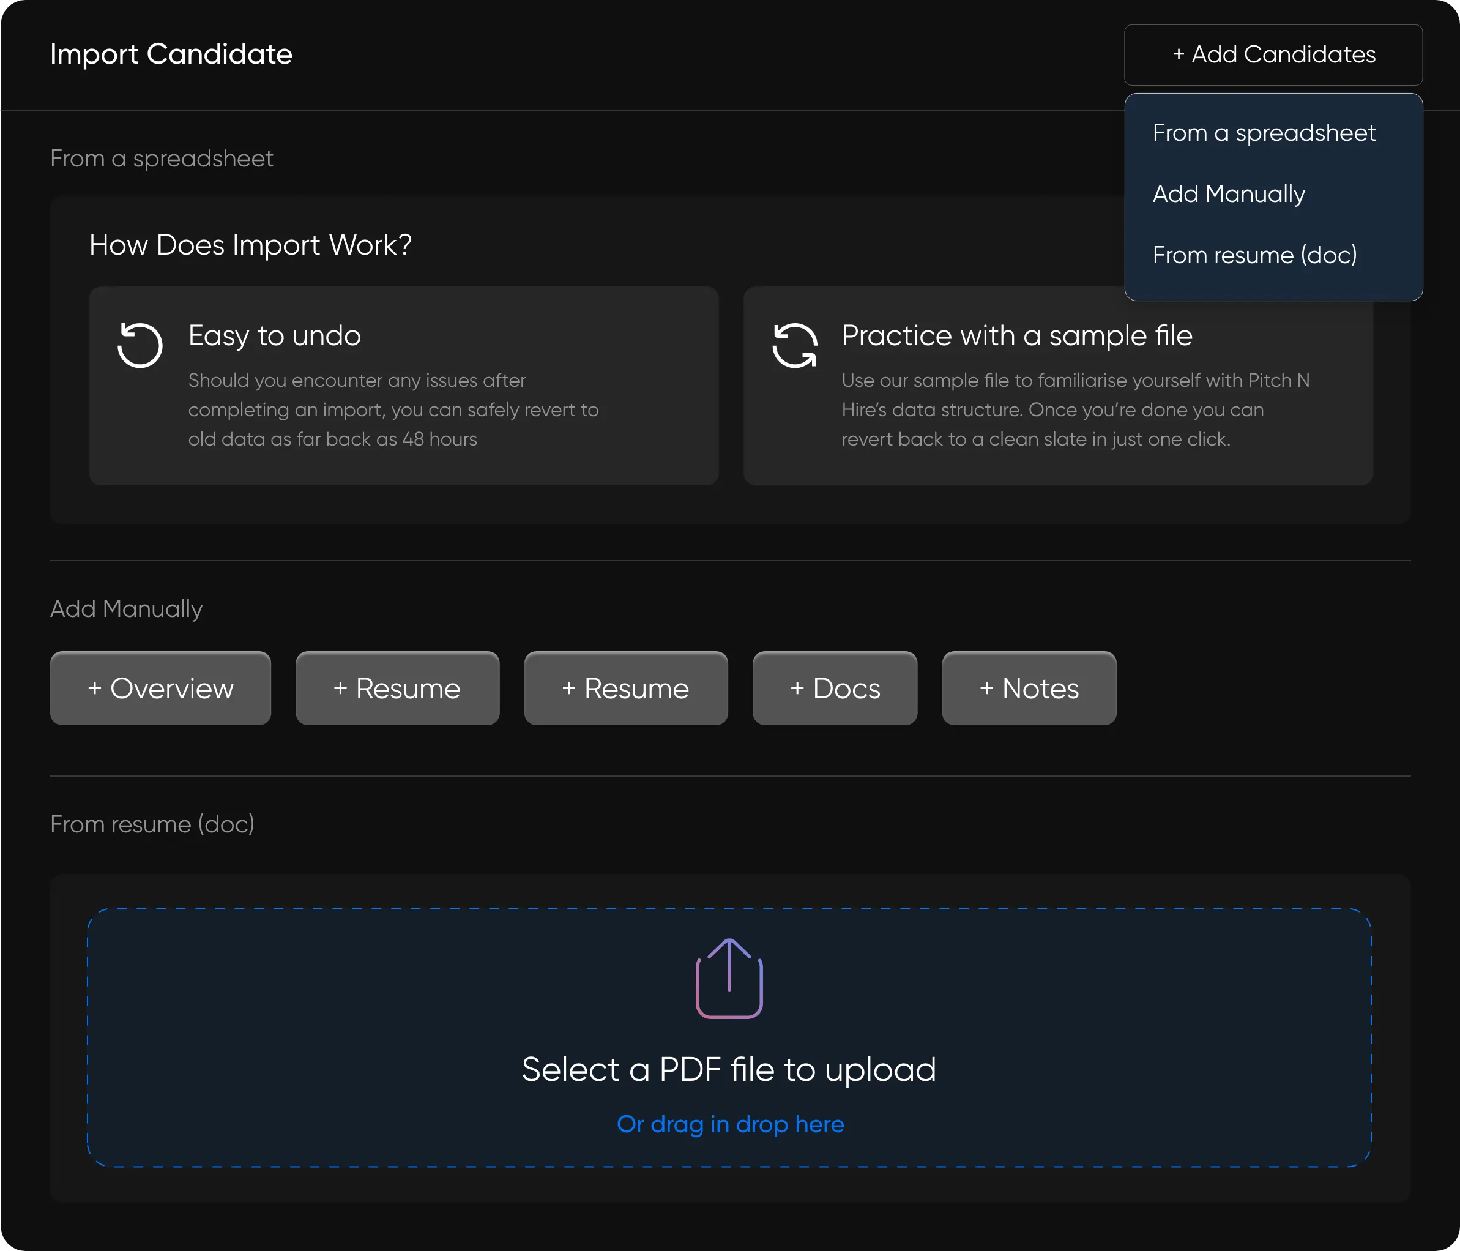The height and width of the screenshot is (1251, 1460).
Task: Click the plus icon on the Overview button
Action: (96, 689)
